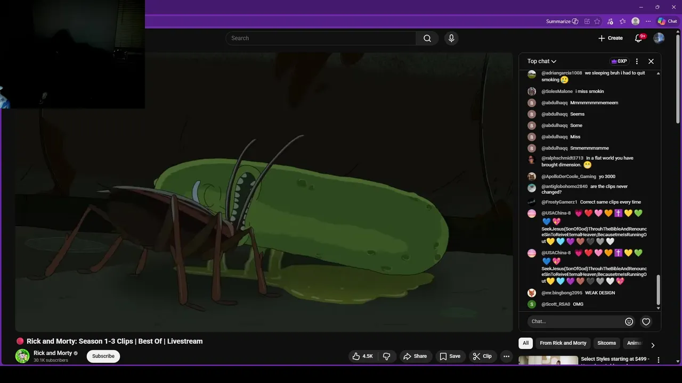Click the 30.1K subscribers text

pos(51,361)
